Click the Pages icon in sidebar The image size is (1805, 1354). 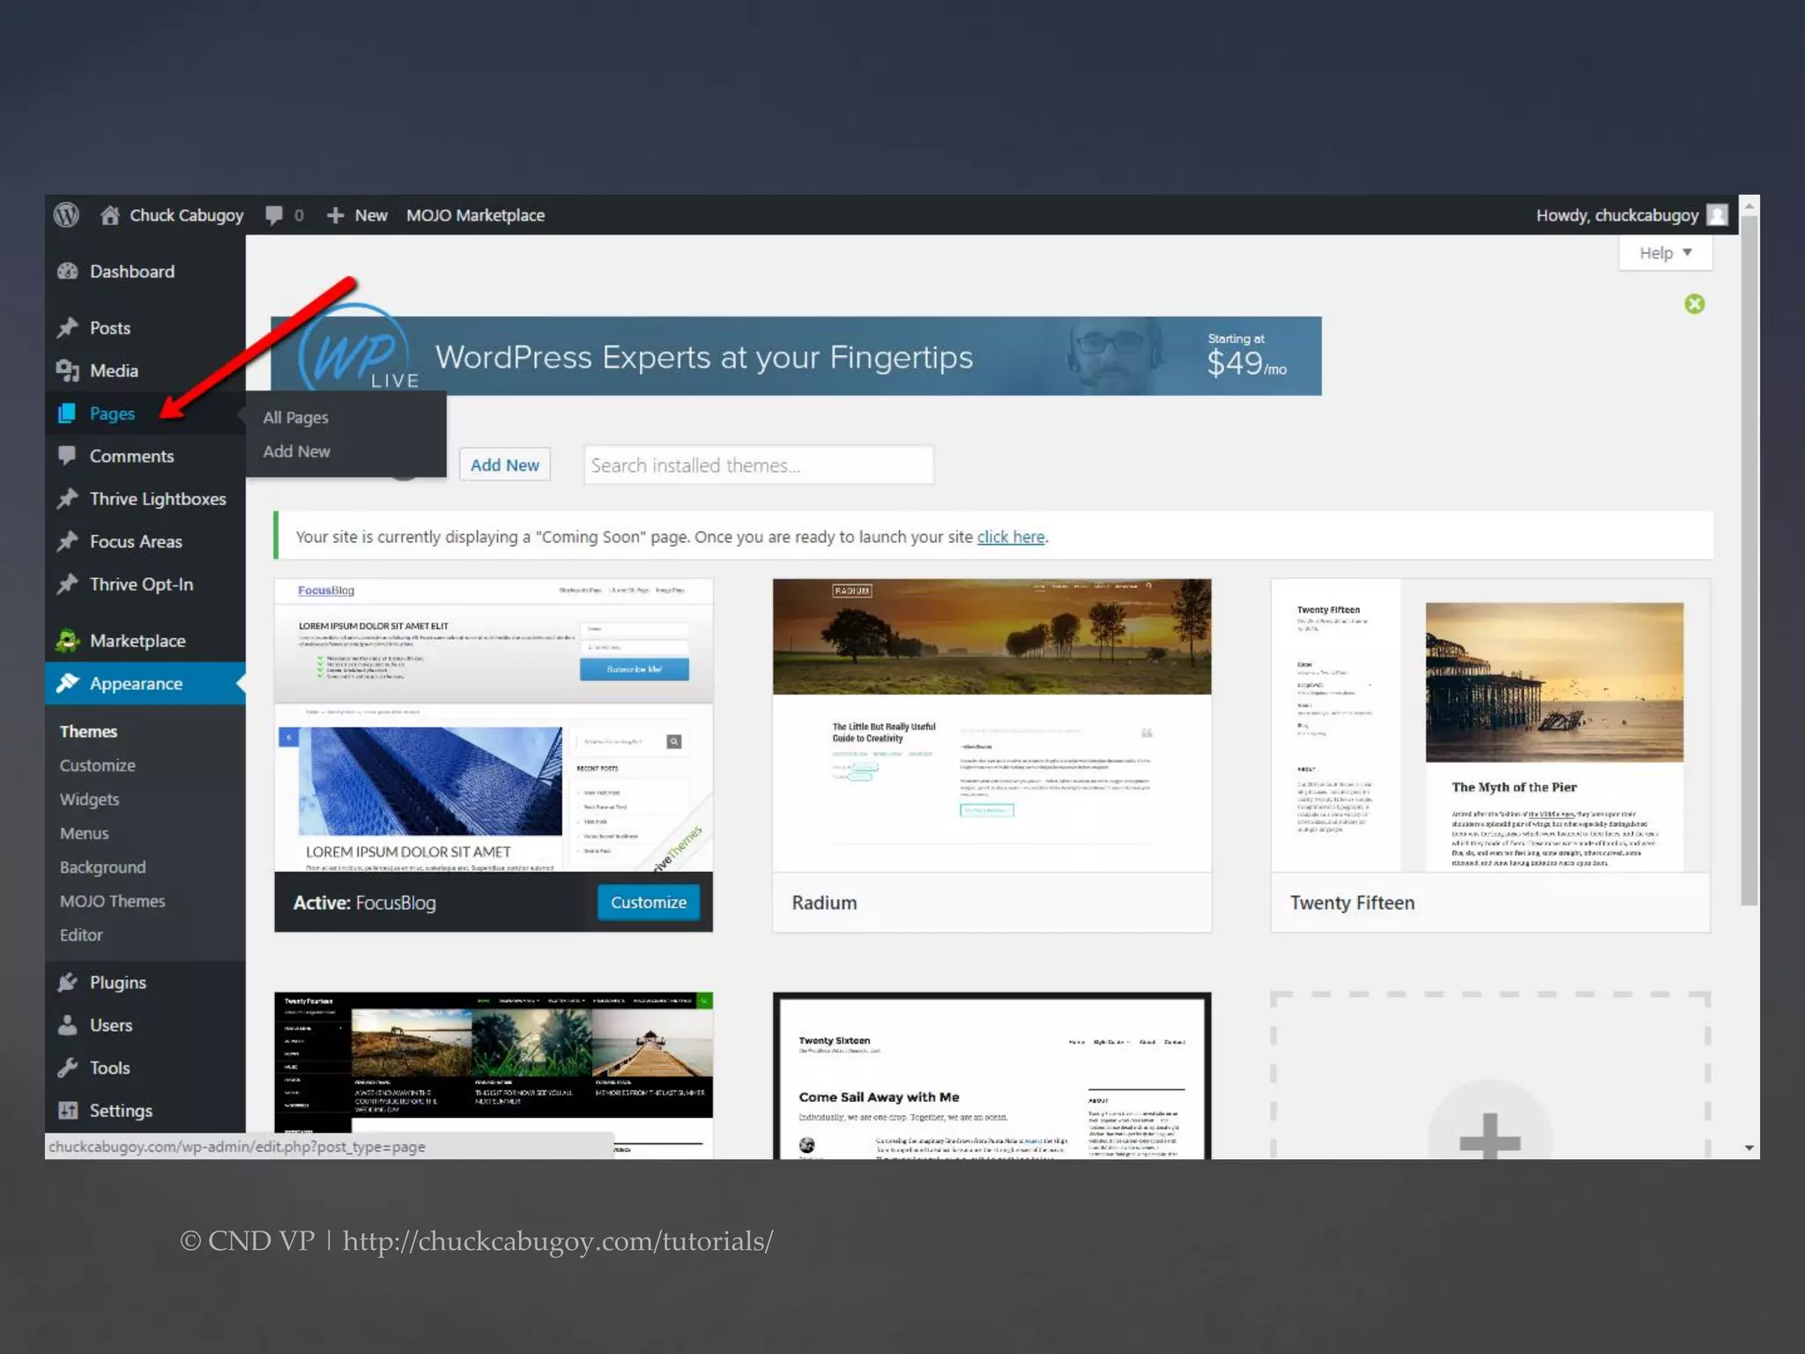click(x=67, y=413)
